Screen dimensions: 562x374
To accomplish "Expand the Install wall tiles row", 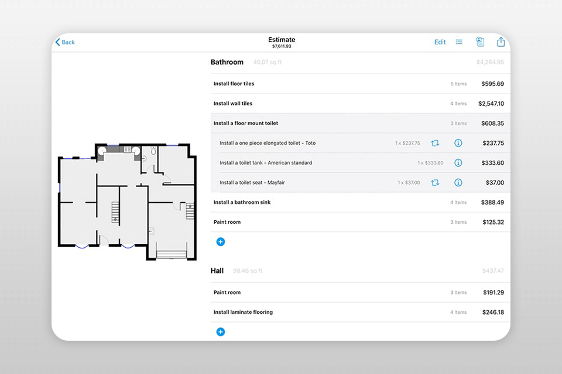I will point(360,103).
